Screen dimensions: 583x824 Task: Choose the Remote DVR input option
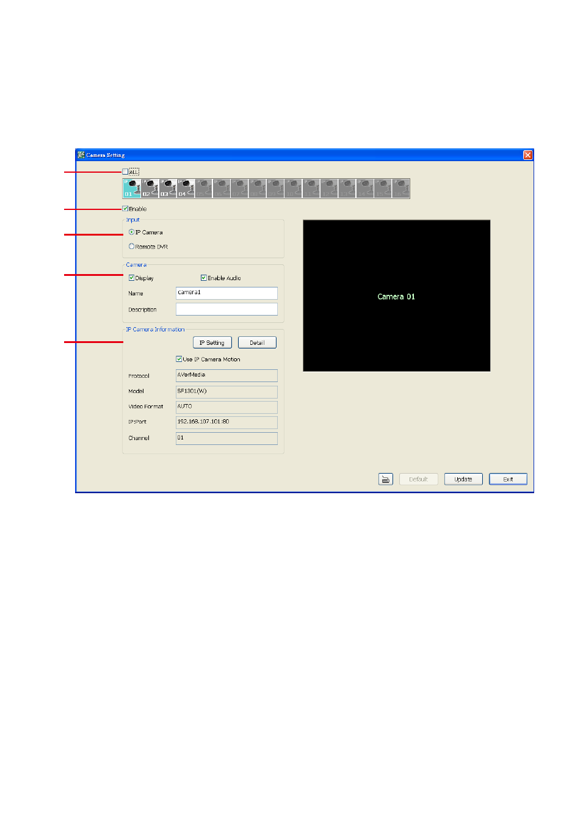(131, 247)
